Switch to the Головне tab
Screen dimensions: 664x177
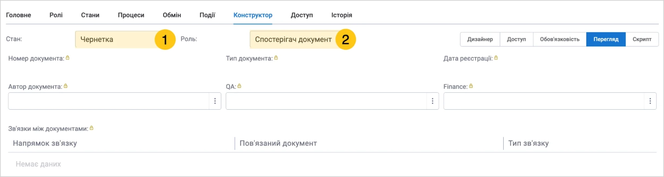tap(18, 15)
